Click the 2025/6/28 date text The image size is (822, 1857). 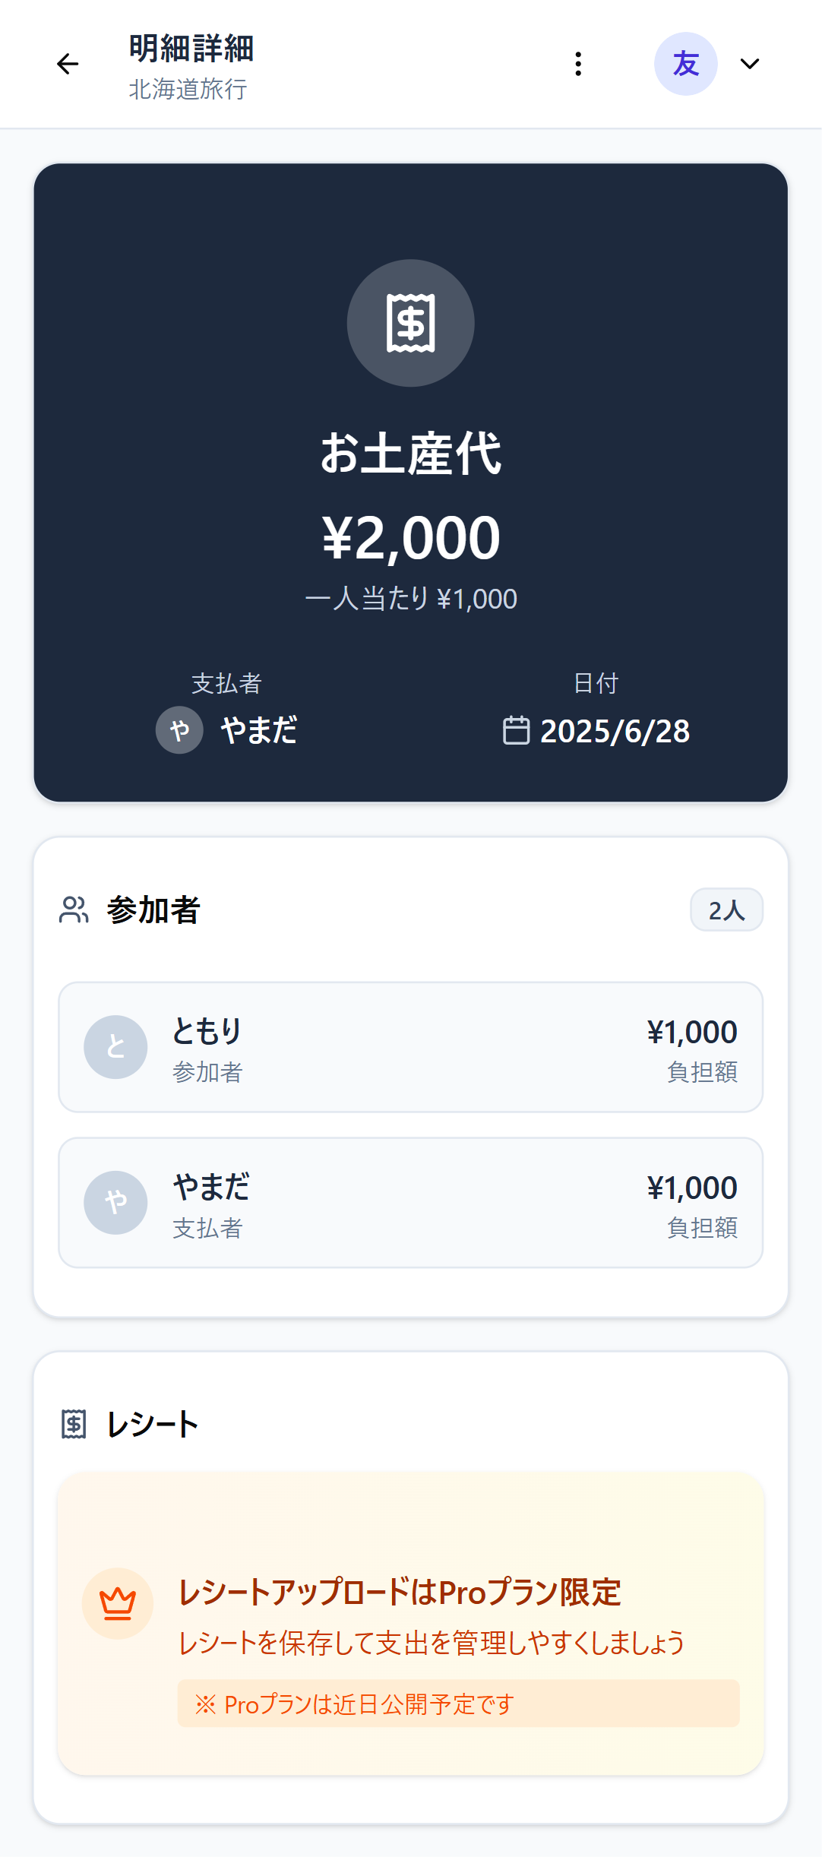[615, 731]
